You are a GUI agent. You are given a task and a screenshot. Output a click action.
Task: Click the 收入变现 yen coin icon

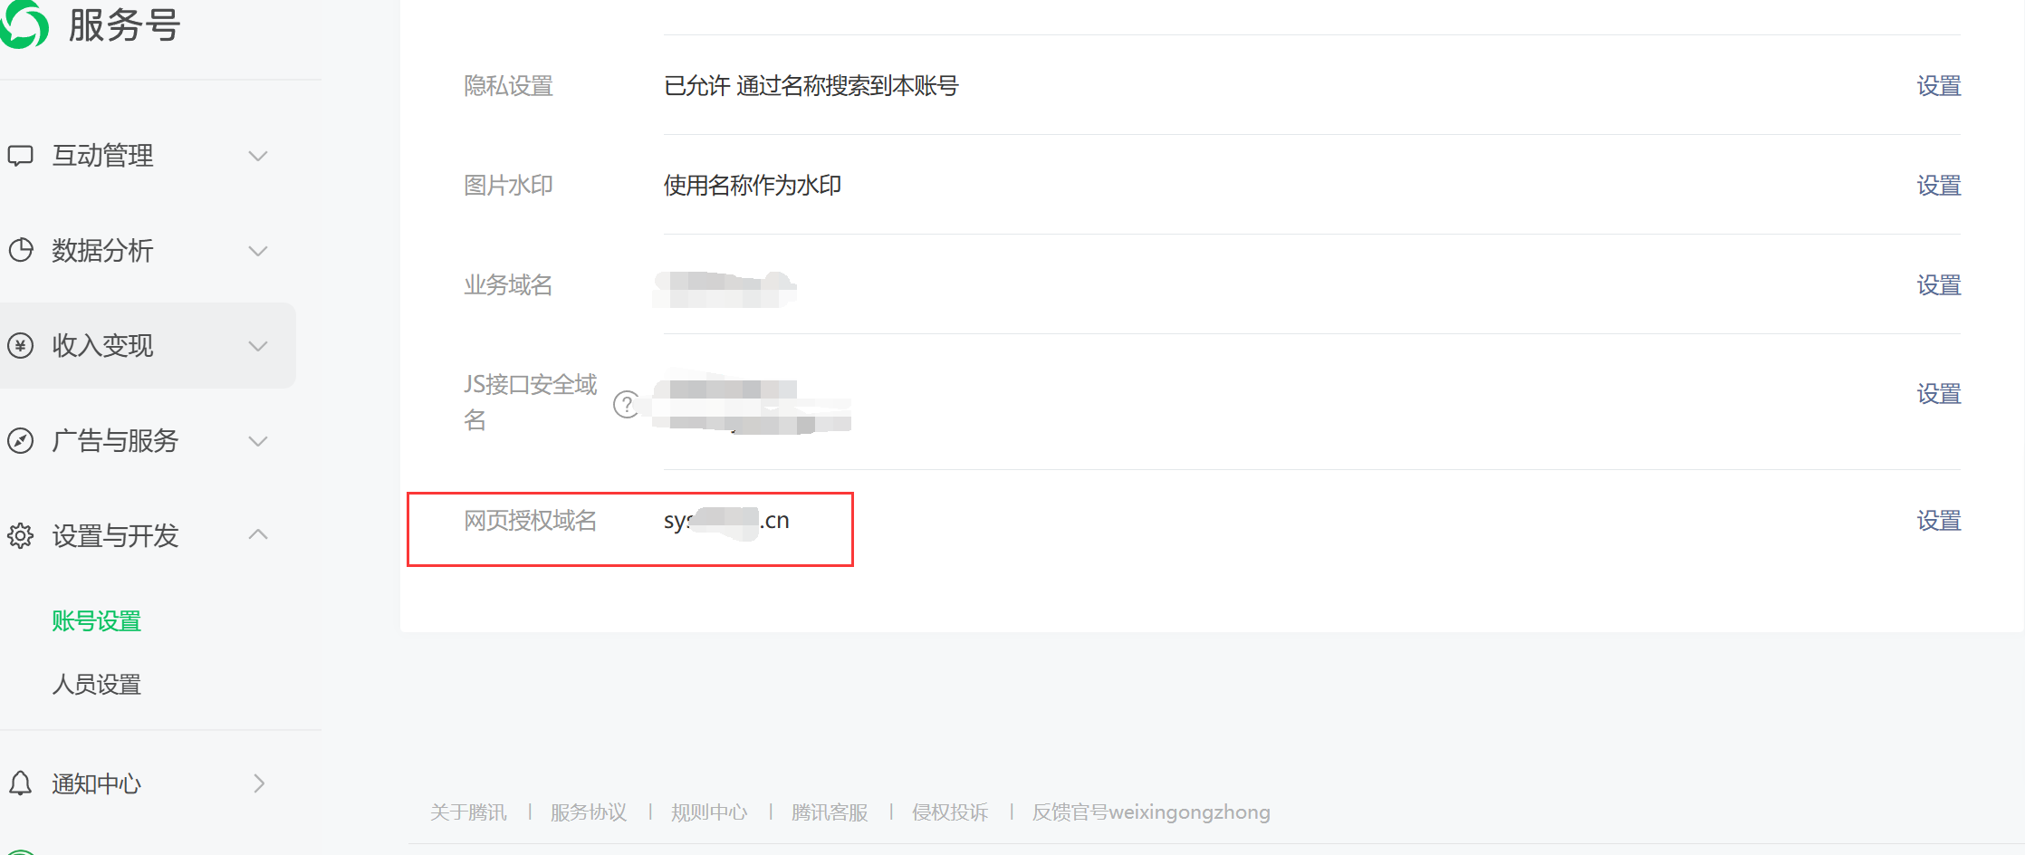pyautogui.click(x=21, y=345)
